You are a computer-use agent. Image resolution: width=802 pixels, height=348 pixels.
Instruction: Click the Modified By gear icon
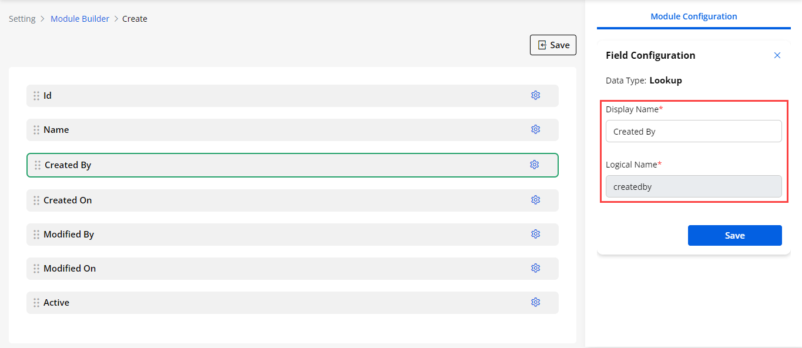[535, 234]
